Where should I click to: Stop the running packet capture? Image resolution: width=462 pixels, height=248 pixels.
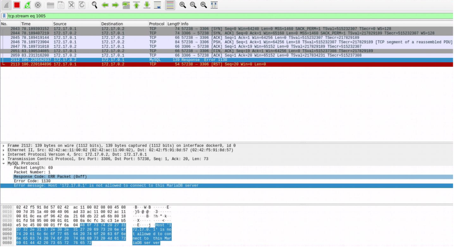click(17, 5)
